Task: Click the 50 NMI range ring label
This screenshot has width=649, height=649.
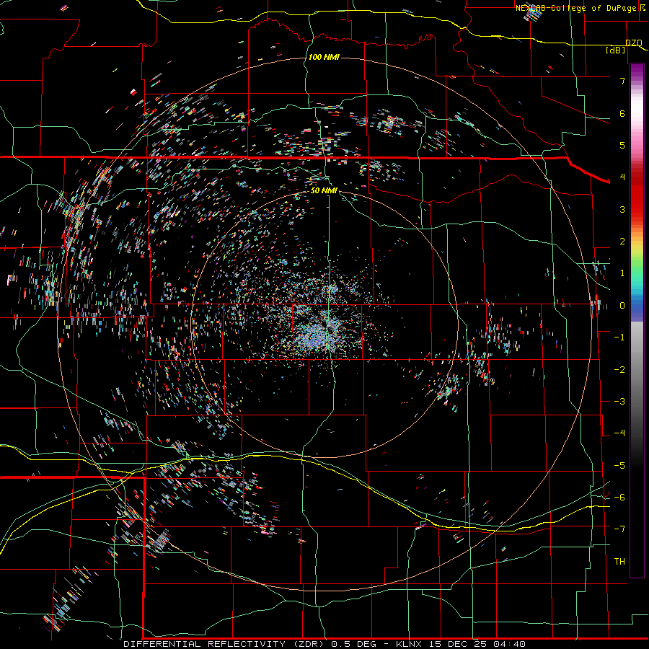Action: pyautogui.click(x=324, y=190)
